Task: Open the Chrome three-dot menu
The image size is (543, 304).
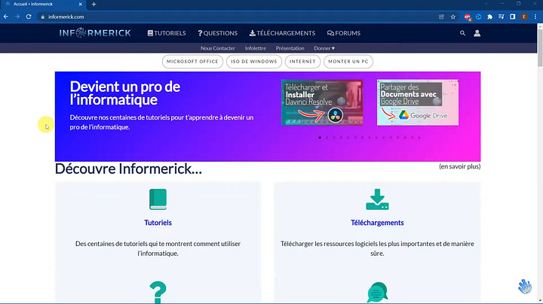Action: click(535, 17)
